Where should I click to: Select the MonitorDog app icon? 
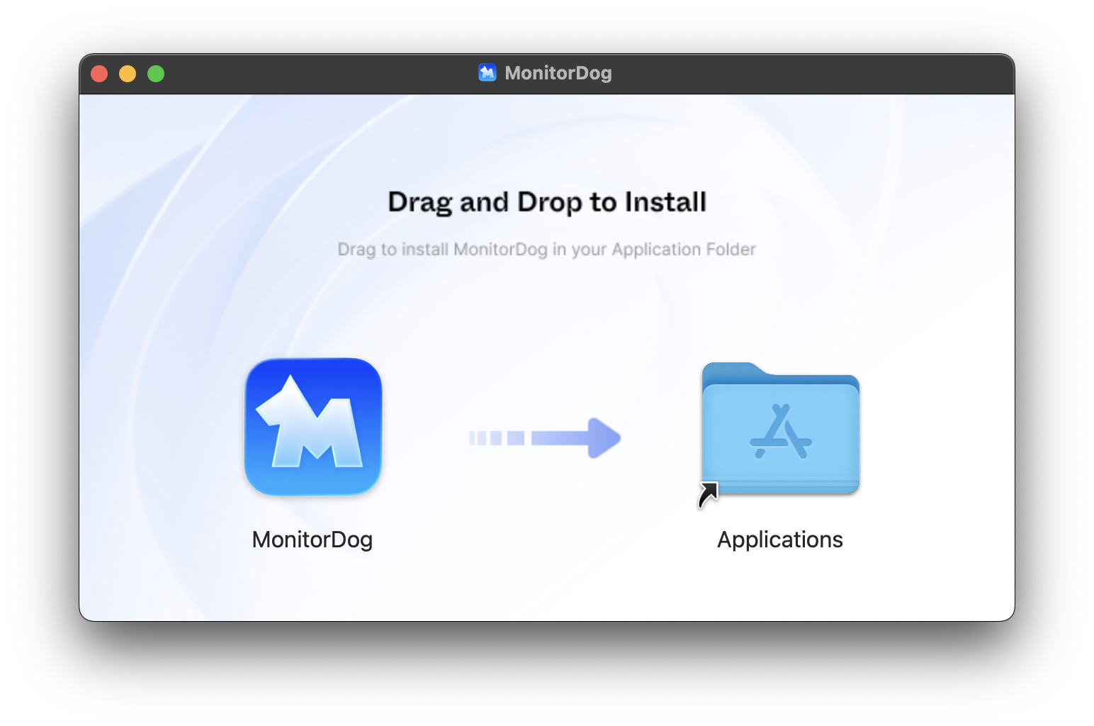(313, 427)
